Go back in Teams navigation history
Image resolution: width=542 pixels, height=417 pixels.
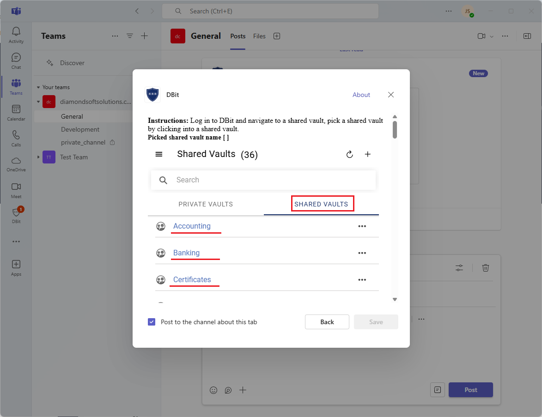click(137, 11)
